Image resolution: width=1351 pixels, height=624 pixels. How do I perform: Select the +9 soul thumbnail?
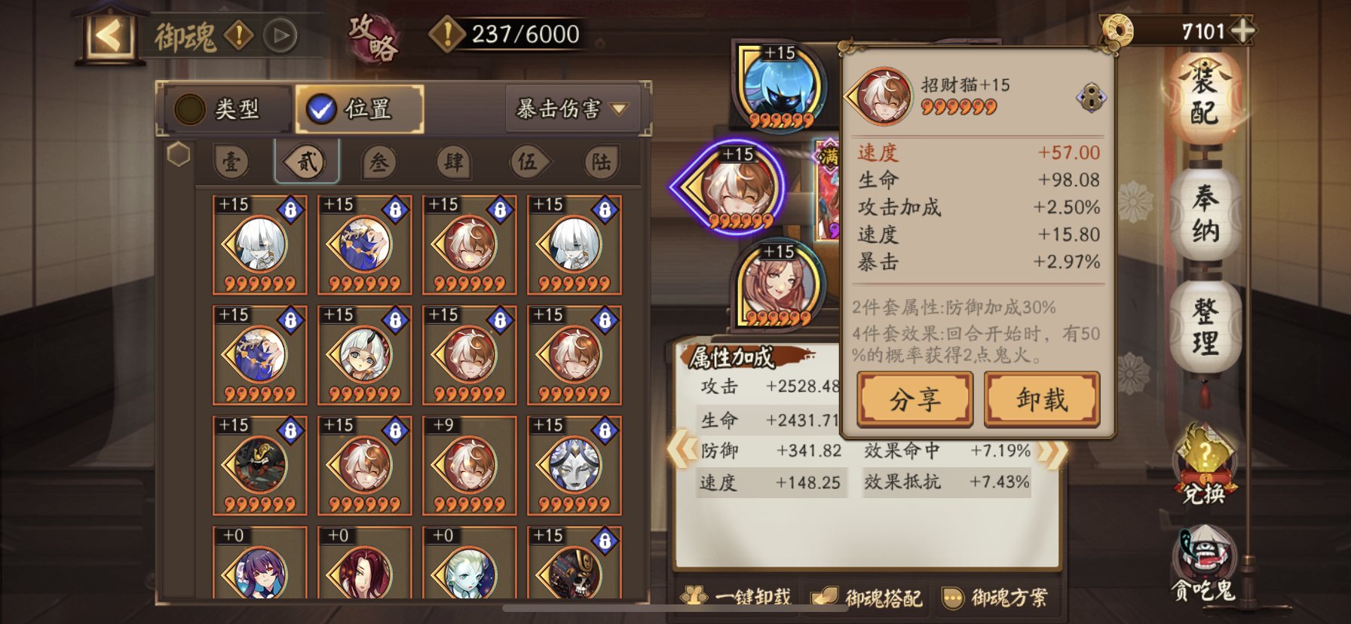click(470, 465)
